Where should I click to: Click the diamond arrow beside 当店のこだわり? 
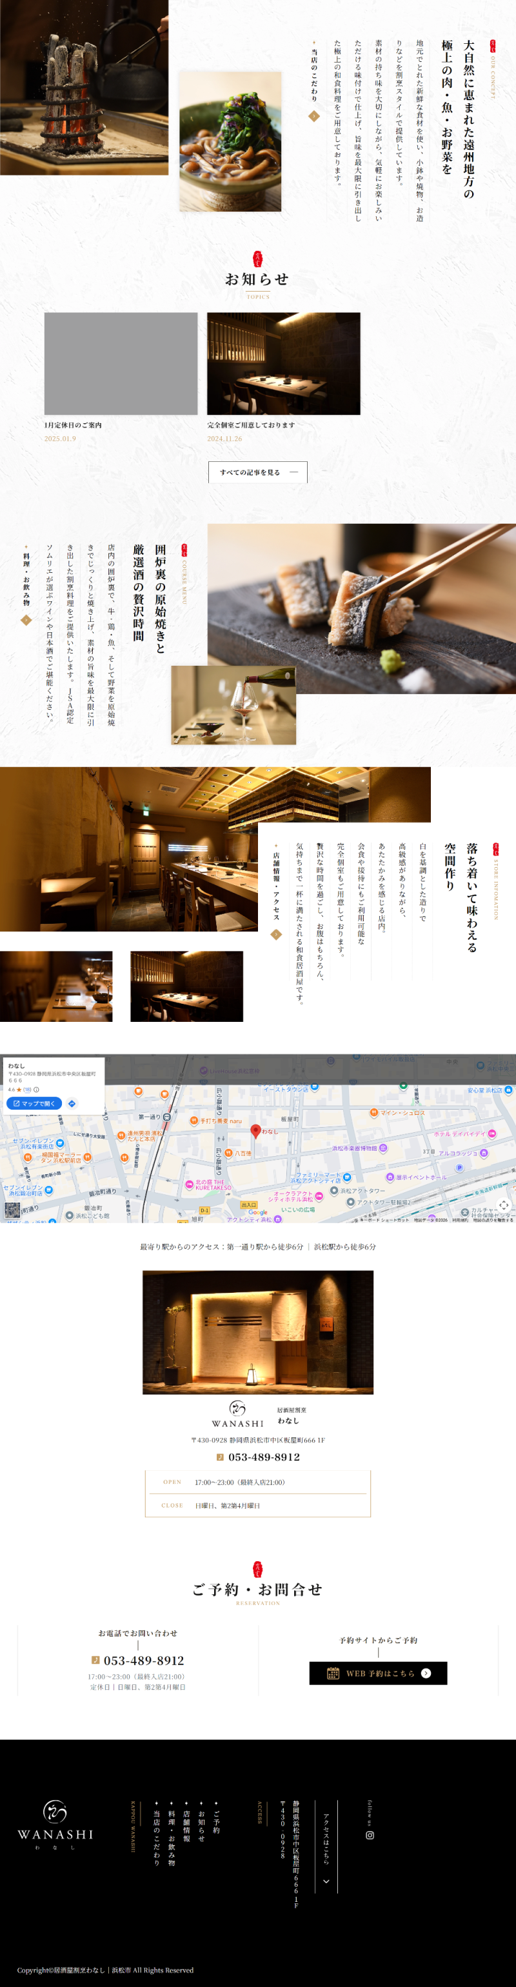[x=314, y=117]
